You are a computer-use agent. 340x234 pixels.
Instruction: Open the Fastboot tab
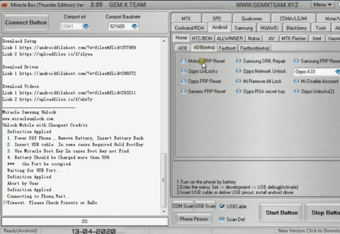click(227, 48)
